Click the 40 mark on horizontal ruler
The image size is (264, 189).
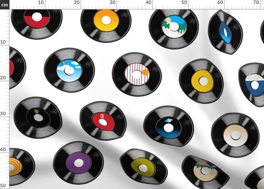(x=148, y=3)
